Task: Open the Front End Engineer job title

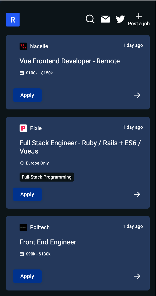Action: click(48, 242)
